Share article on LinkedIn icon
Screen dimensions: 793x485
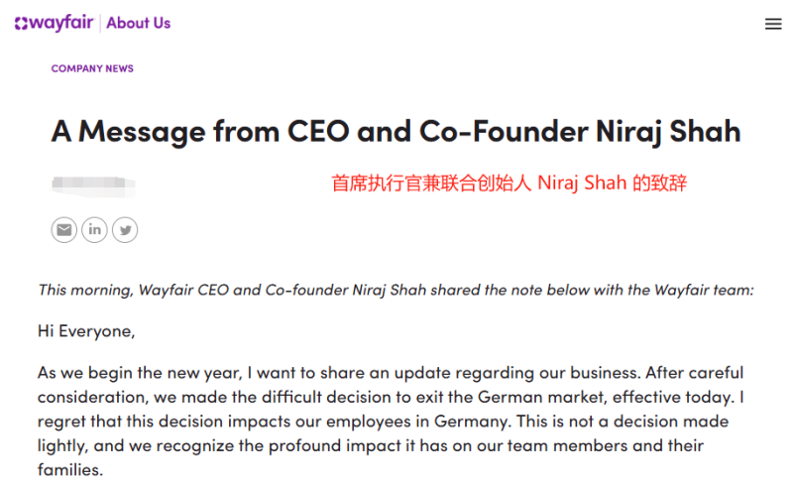94,230
